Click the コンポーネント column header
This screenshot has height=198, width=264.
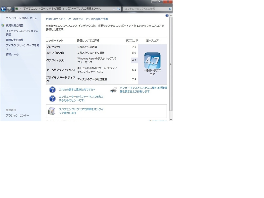(x=55, y=40)
